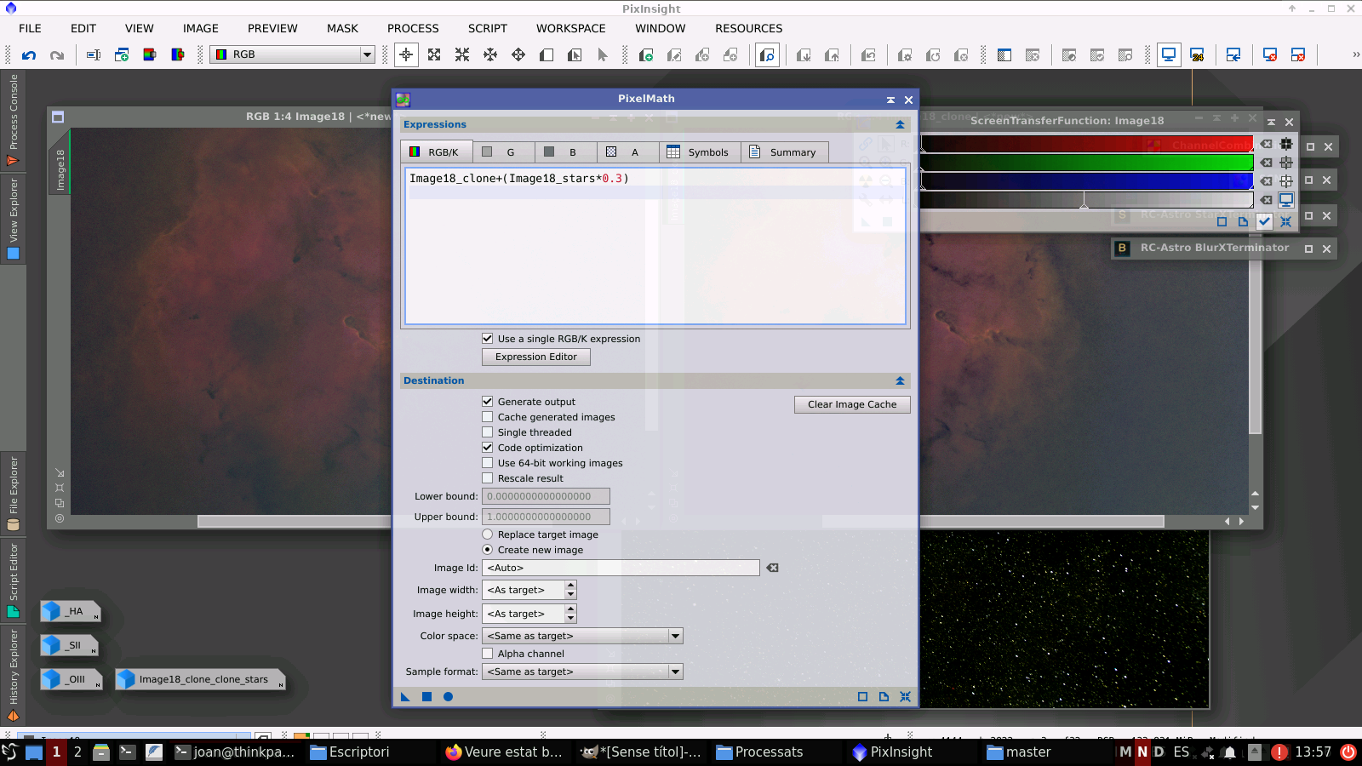
Task: Toggle the Rescale result checkbox
Action: tap(488, 478)
